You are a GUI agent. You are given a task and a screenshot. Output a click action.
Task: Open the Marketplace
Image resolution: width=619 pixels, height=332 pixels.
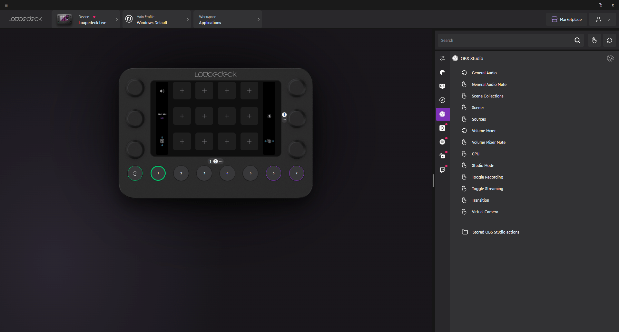(567, 20)
